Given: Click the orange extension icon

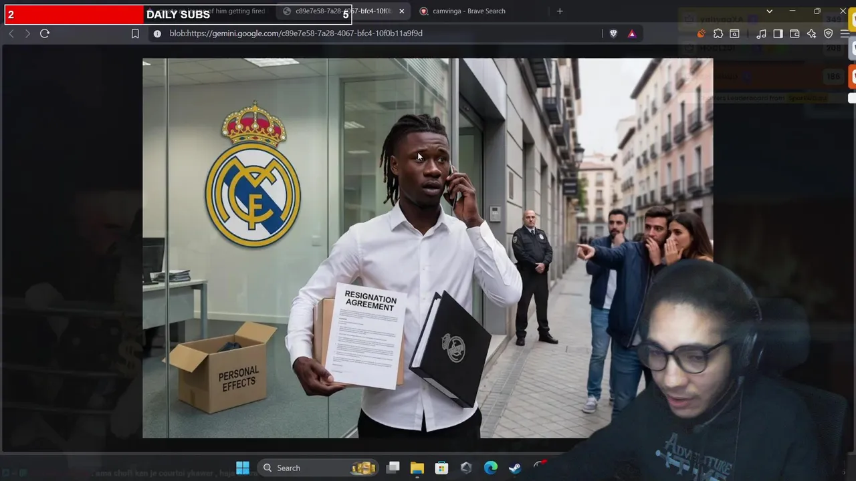Looking at the screenshot, I should (x=701, y=33).
